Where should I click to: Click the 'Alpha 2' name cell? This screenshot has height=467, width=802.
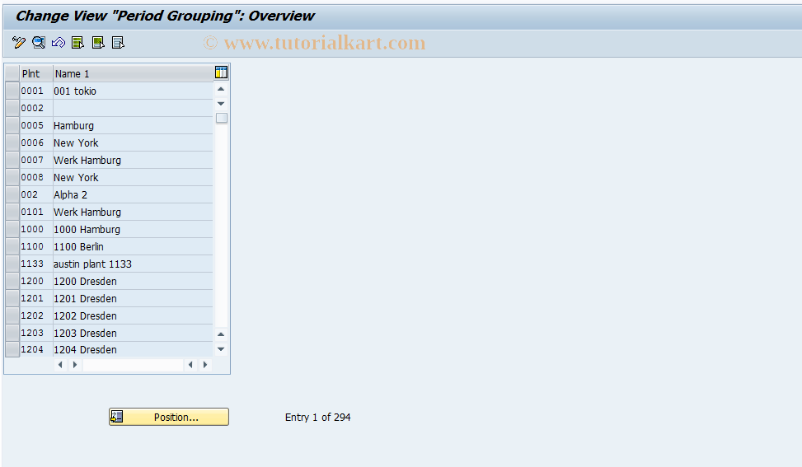[133, 194]
